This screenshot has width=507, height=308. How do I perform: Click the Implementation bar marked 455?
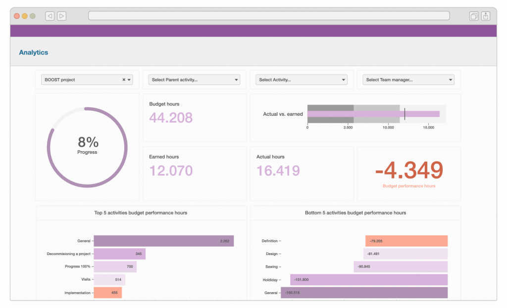pyautogui.click(x=108, y=292)
